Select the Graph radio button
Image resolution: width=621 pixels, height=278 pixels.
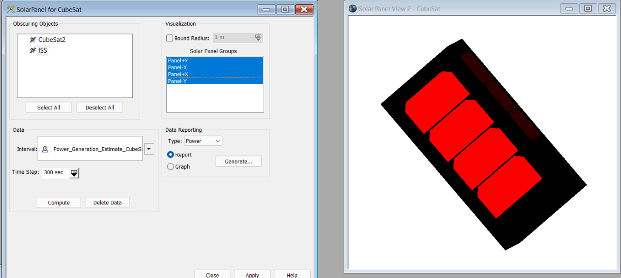pyautogui.click(x=171, y=166)
